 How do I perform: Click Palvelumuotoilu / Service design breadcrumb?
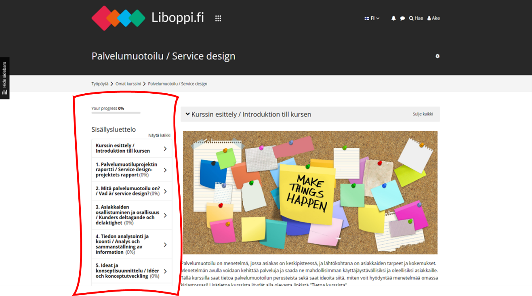pyautogui.click(x=177, y=84)
